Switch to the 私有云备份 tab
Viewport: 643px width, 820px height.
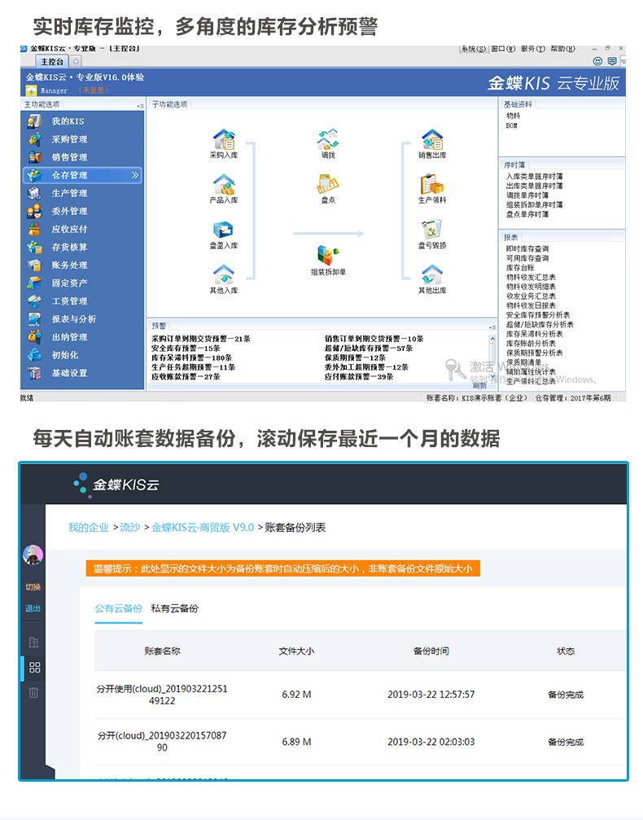point(175,608)
